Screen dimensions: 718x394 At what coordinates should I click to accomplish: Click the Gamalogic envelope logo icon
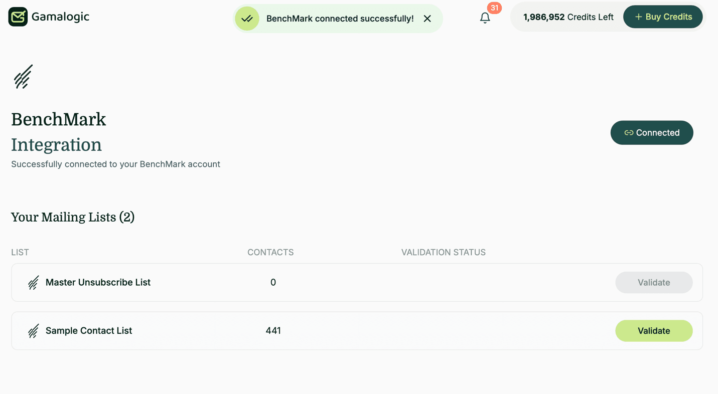click(x=17, y=17)
